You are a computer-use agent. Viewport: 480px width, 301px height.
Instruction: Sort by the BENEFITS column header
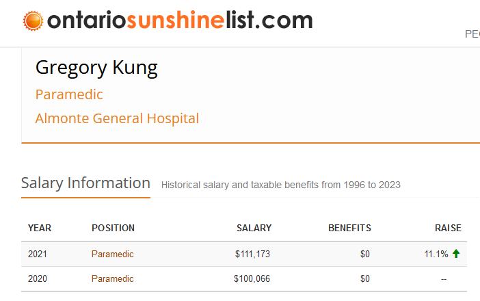pyautogui.click(x=349, y=228)
